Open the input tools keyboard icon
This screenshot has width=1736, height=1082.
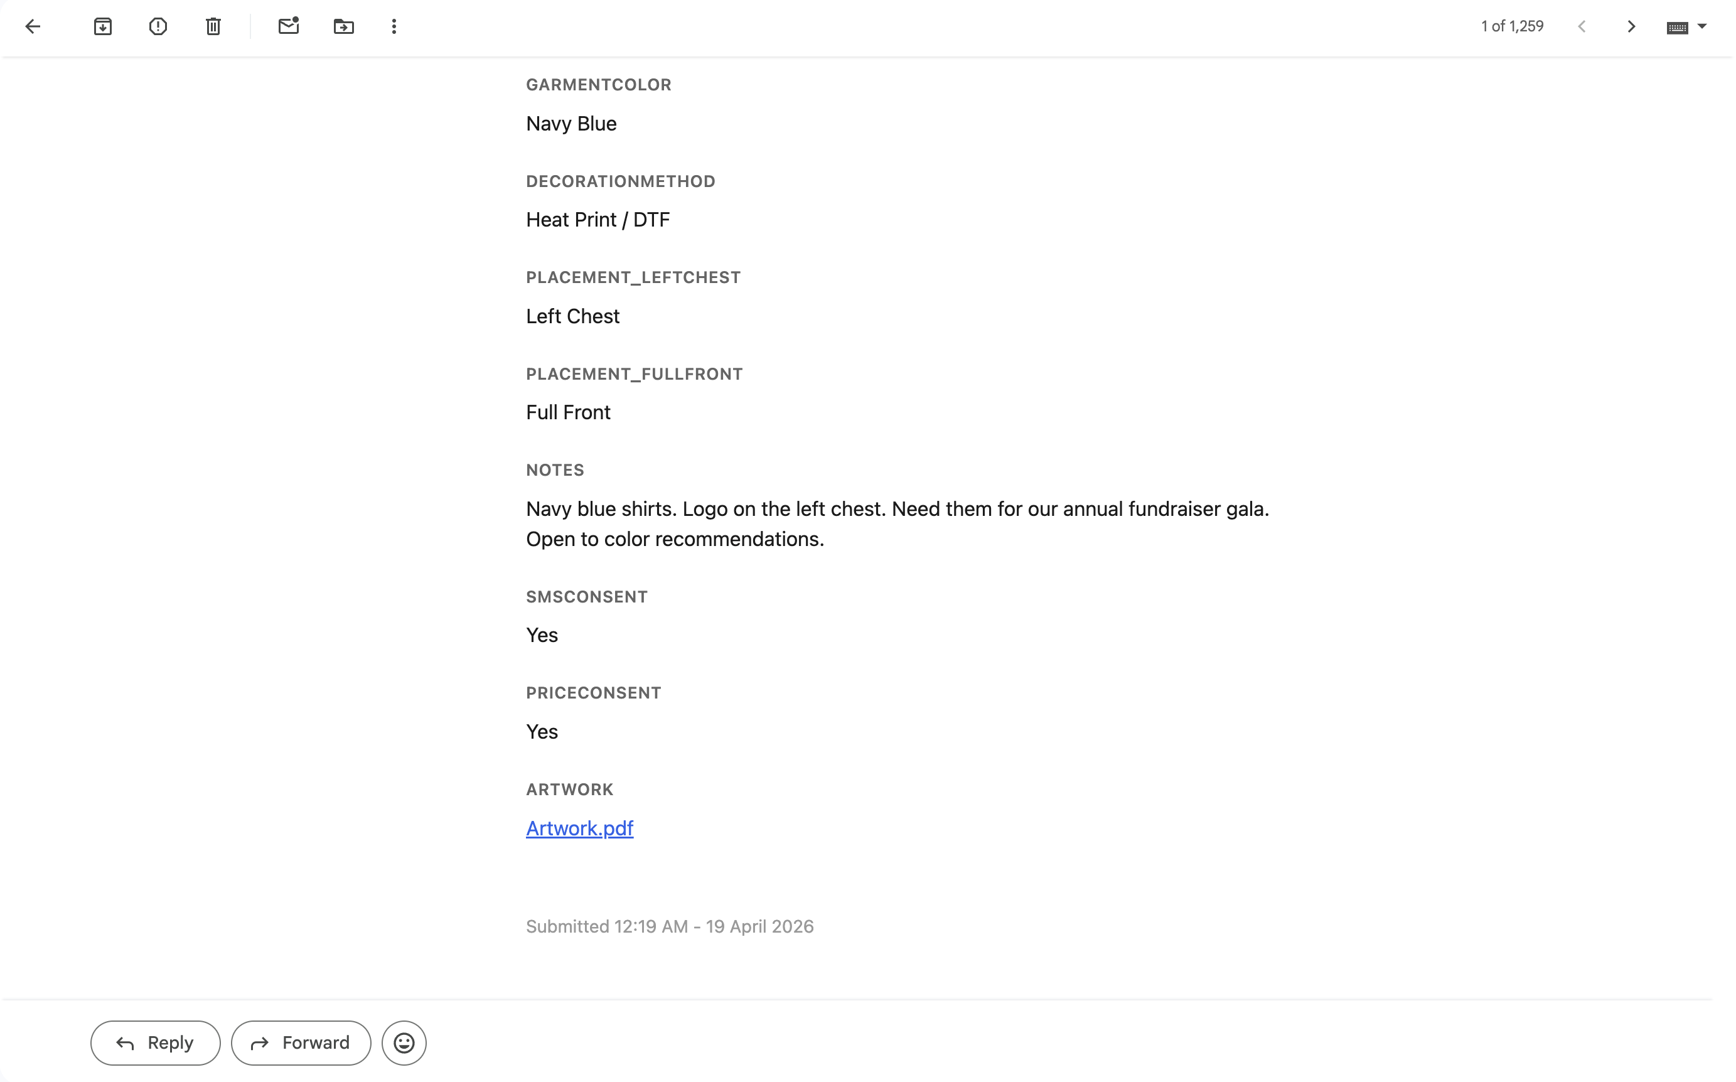pos(1676,27)
